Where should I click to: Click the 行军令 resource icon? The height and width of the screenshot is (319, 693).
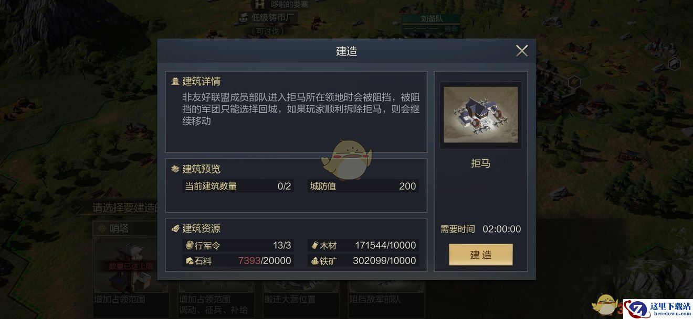click(x=190, y=245)
